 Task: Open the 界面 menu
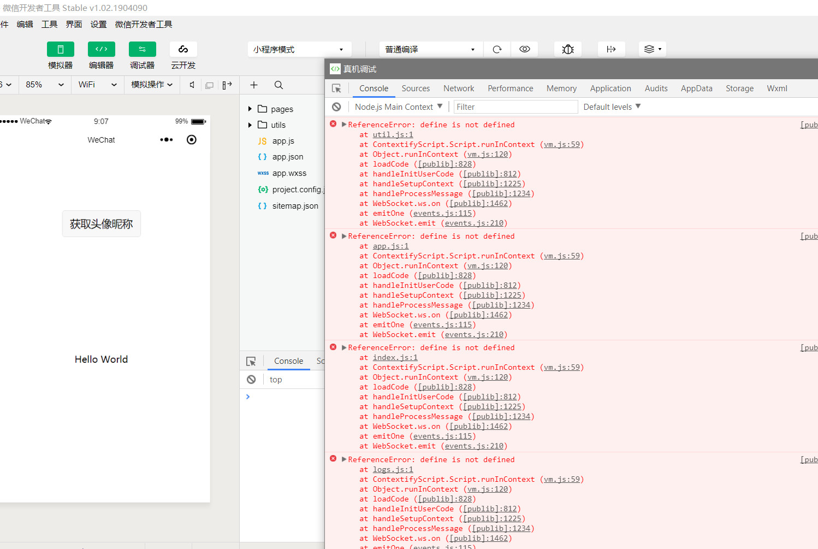[74, 25]
